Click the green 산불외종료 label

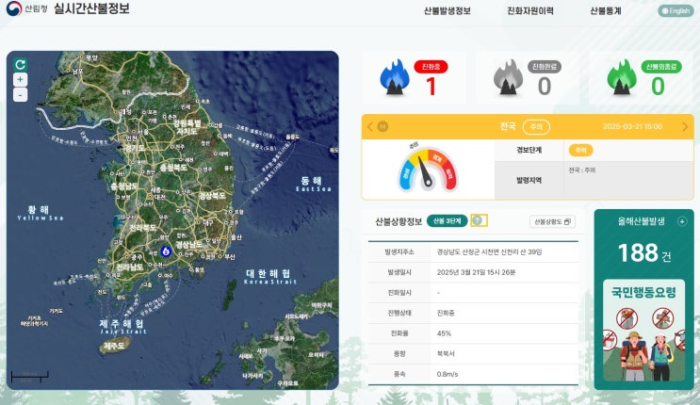[x=661, y=67]
